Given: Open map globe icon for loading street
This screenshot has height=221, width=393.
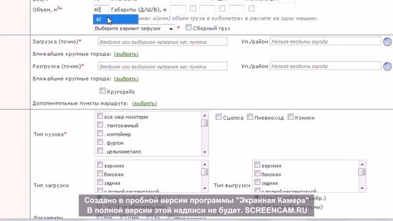Looking at the screenshot, I should point(387,42).
